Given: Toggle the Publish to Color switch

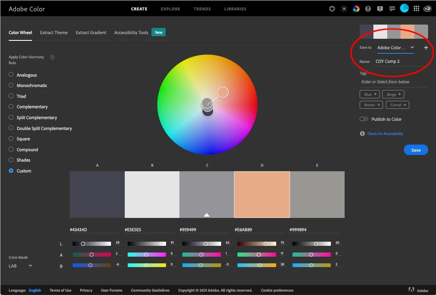Looking at the screenshot, I should pos(364,119).
